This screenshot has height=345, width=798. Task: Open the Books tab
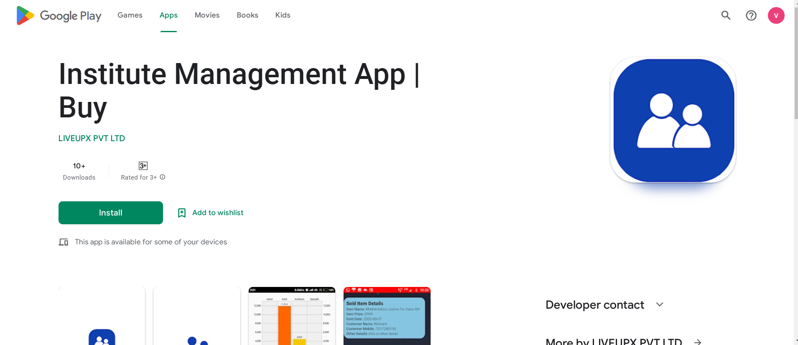click(247, 15)
